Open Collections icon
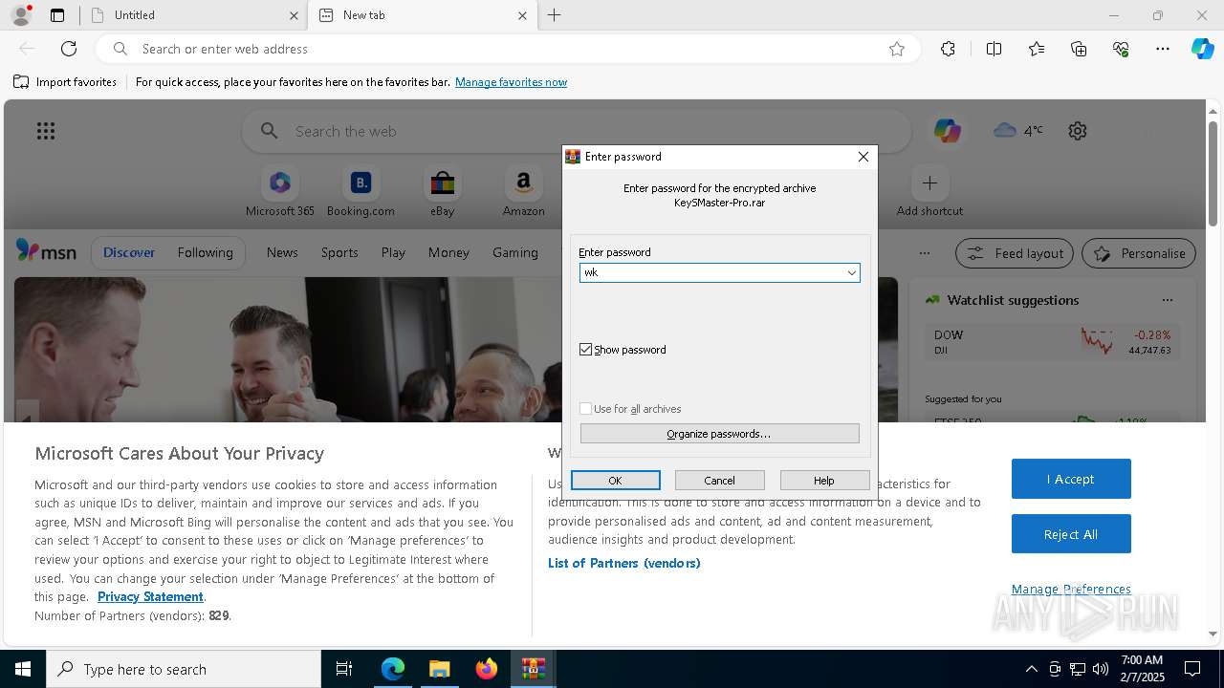The image size is (1224, 688). tap(1079, 49)
